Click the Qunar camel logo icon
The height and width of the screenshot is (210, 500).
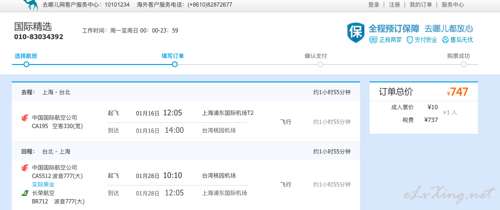31,5
